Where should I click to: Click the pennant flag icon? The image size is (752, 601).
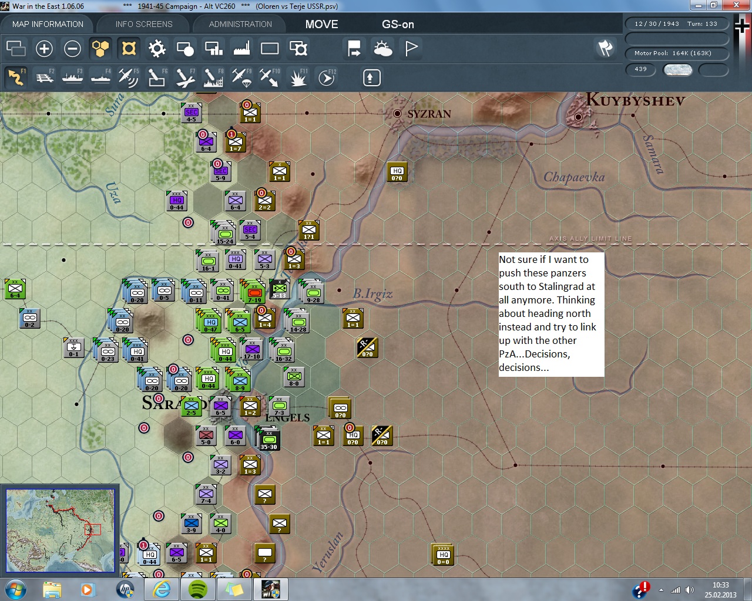pyautogui.click(x=411, y=48)
